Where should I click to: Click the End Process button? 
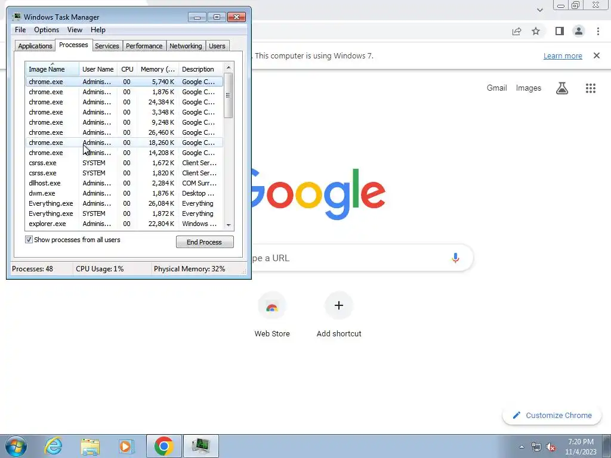[x=205, y=242]
